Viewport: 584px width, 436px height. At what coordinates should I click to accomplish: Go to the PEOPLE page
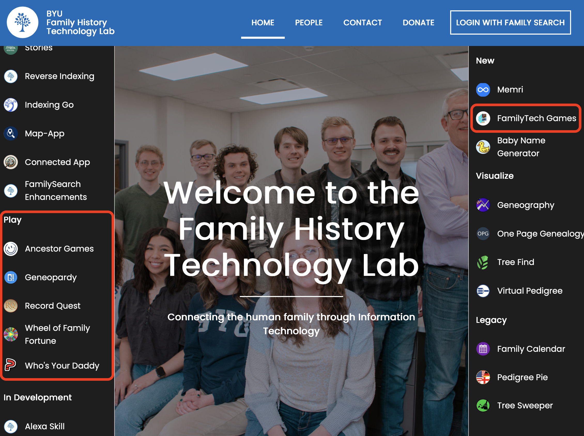coord(309,23)
